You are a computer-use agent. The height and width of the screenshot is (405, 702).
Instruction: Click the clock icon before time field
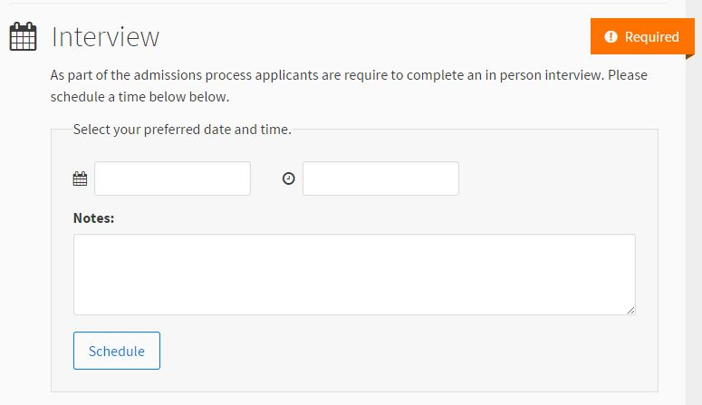289,179
